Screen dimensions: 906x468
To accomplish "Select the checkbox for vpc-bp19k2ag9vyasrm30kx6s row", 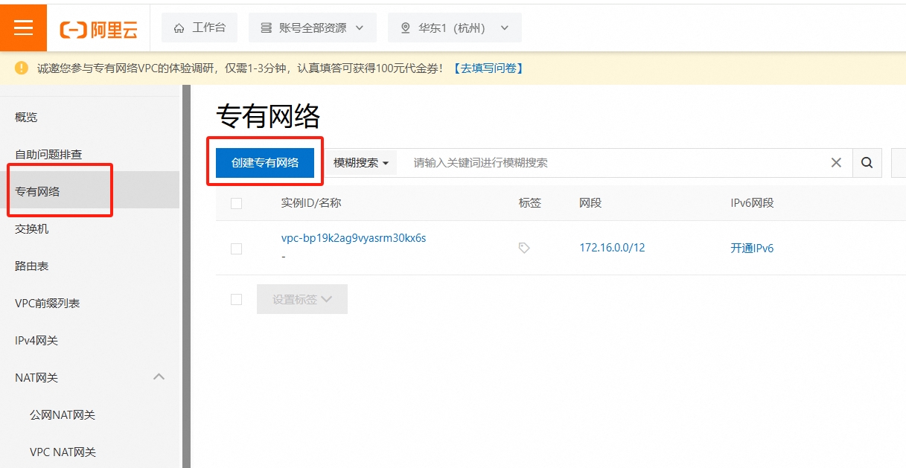I will [x=236, y=249].
